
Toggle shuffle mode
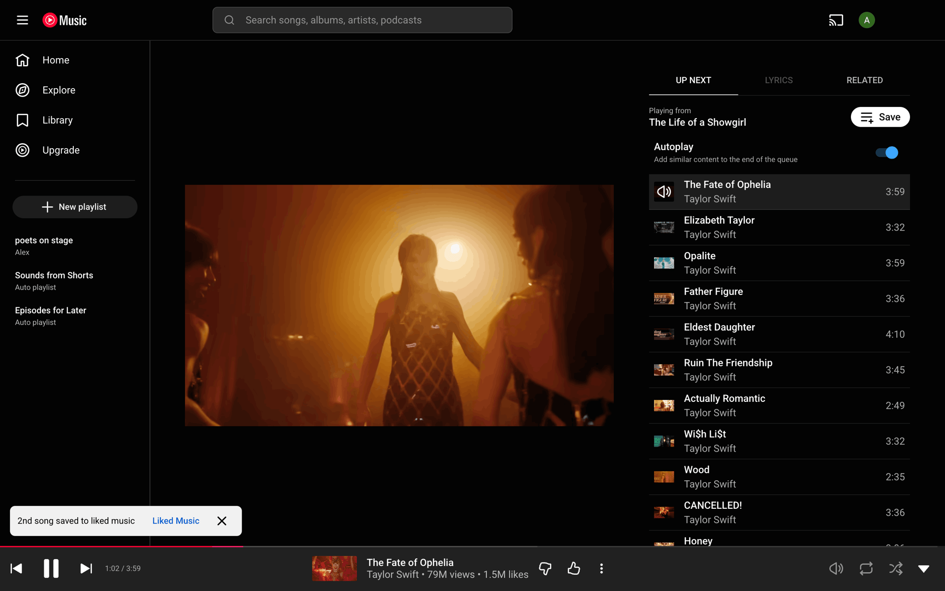(896, 568)
